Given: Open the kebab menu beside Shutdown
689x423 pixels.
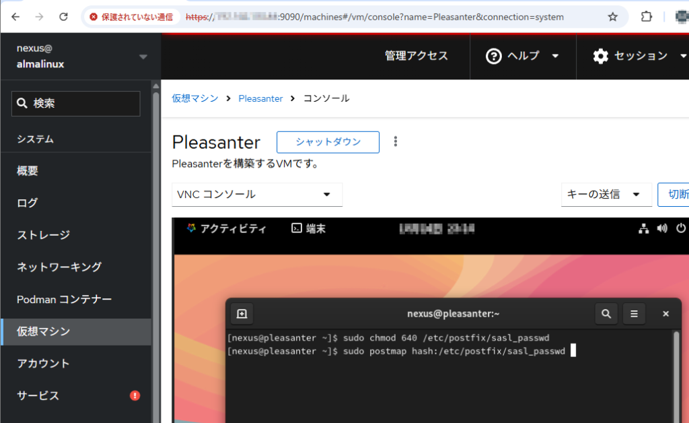Looking at the screenshot, I should [x=396, y=141].
